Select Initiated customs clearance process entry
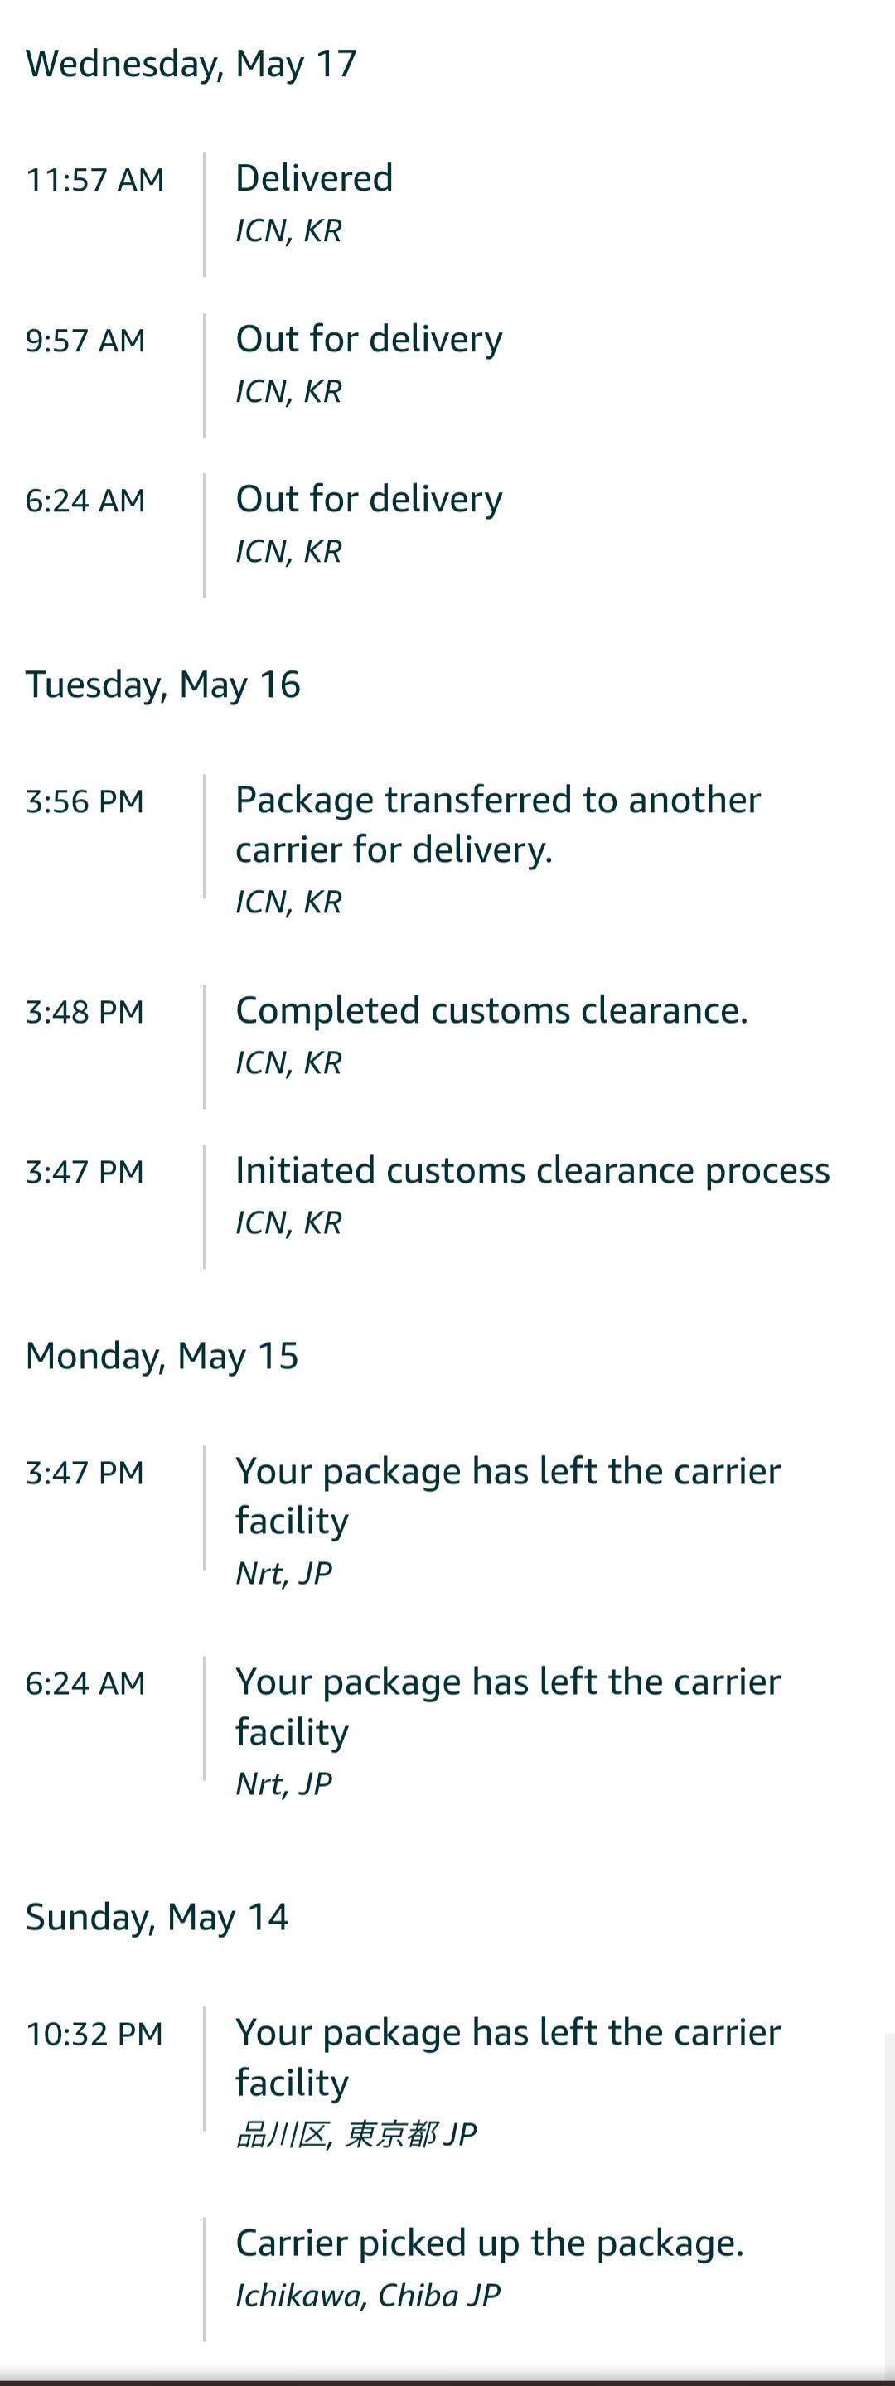Image resolution: width=895 pixels, height=2386 pixels. click(x=532, y=1171)
